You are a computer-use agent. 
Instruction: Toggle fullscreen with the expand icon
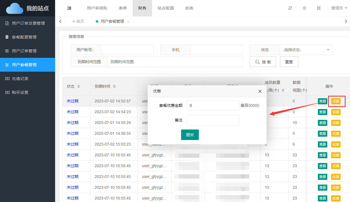pyautogui.click(x=319, y=8)
